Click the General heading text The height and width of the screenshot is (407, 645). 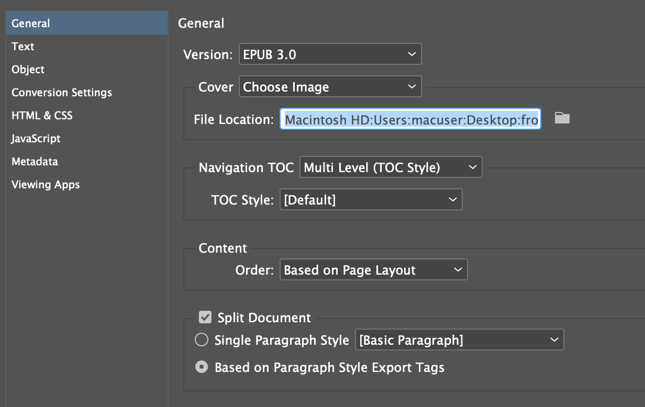click(201, 23)
